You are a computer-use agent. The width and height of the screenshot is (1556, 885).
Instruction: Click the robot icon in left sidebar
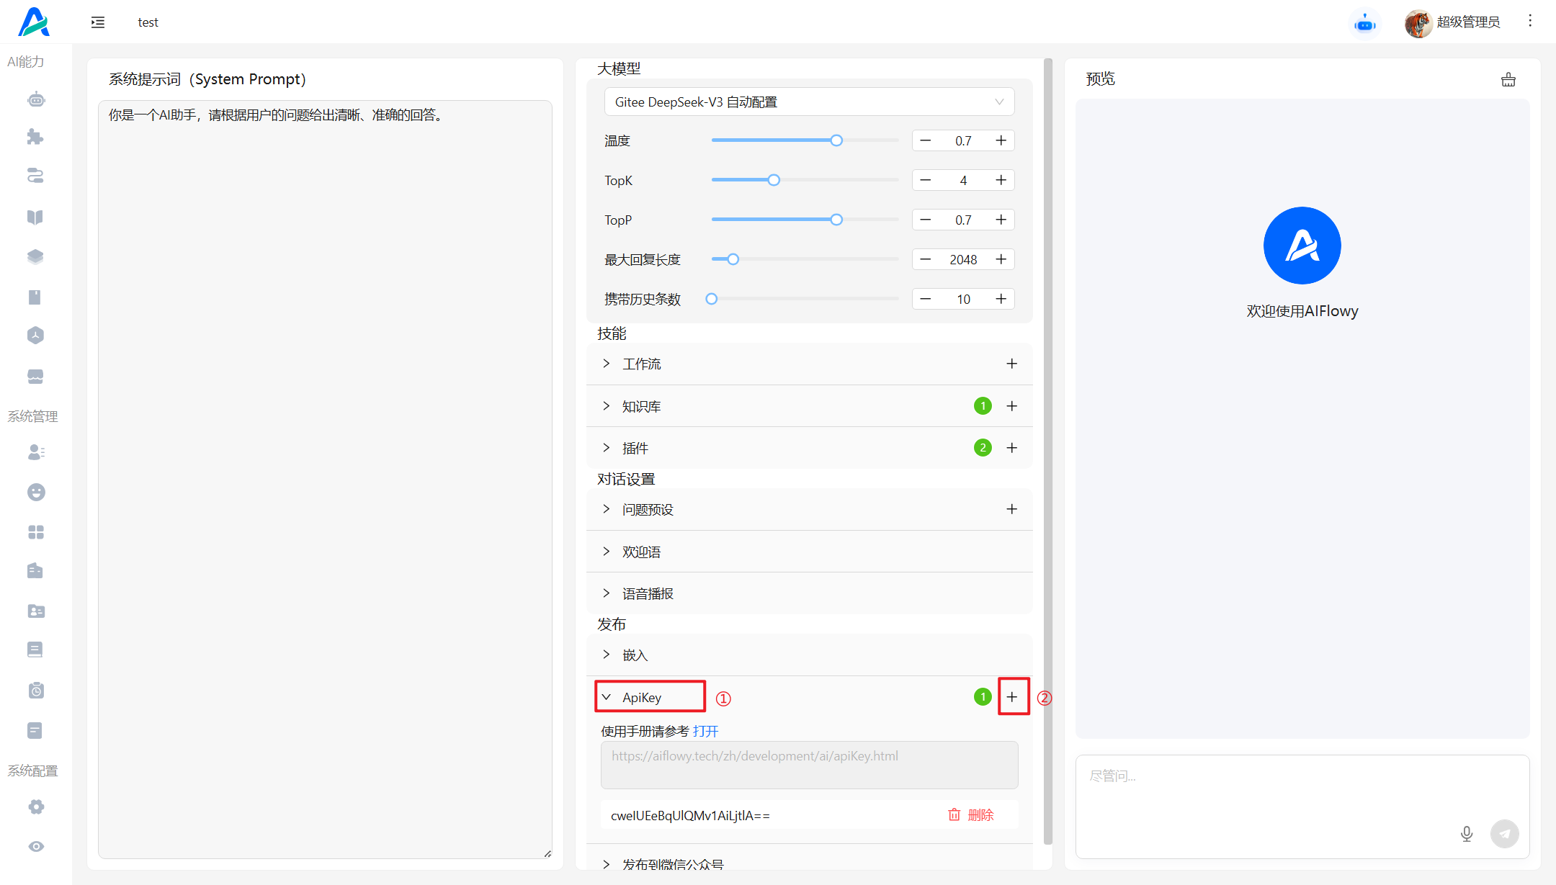click(x=36, y=99)
